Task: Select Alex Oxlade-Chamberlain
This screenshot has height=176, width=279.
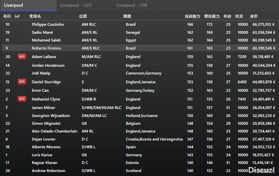Action: [x=54, y=131]
